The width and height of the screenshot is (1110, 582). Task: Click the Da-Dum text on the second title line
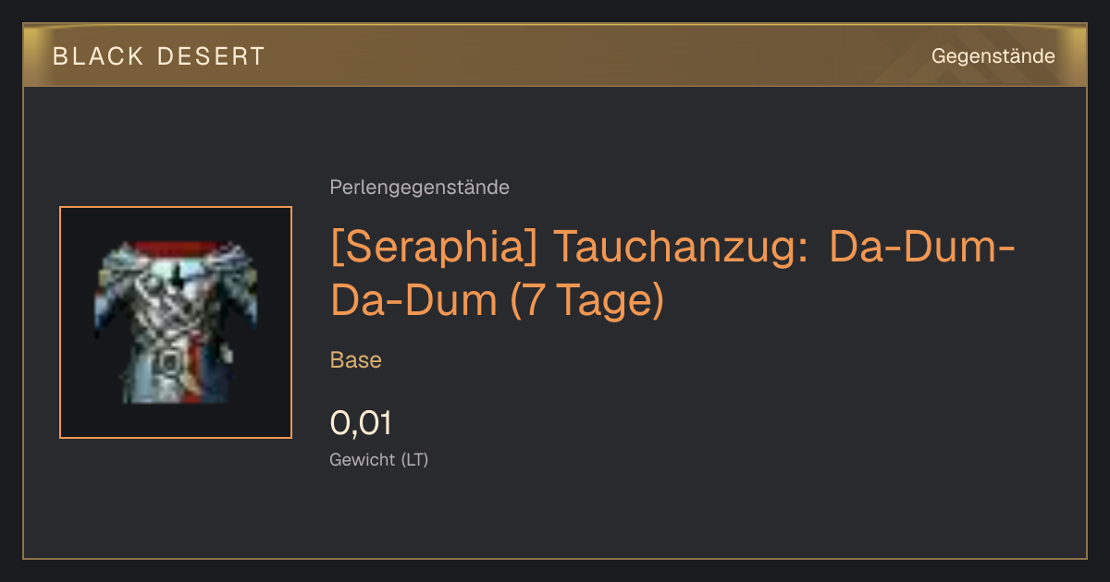pyautogui.click(x=413, y=301)
